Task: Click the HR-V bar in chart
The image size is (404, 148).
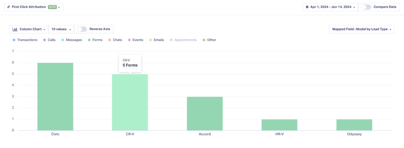Action: tap(280, 125)
